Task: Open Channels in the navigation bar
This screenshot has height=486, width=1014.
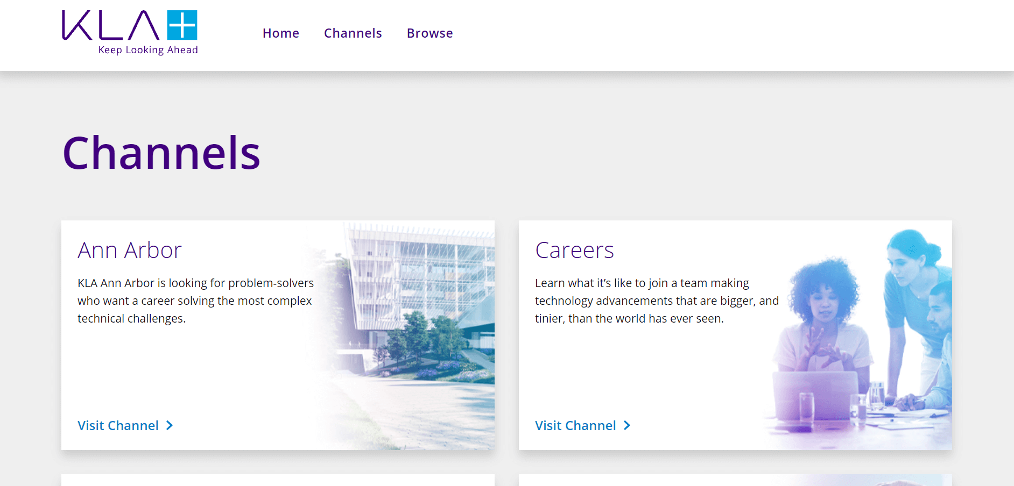Action: tap(353, 33)
